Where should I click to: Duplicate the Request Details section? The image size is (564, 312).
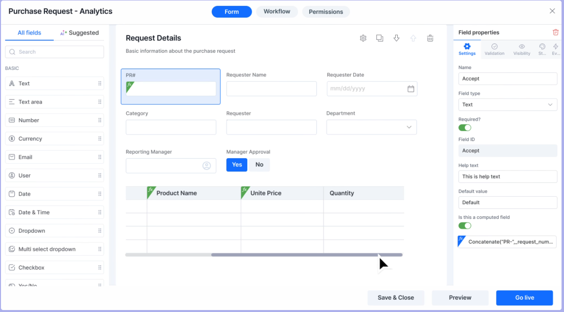[379, 38]
